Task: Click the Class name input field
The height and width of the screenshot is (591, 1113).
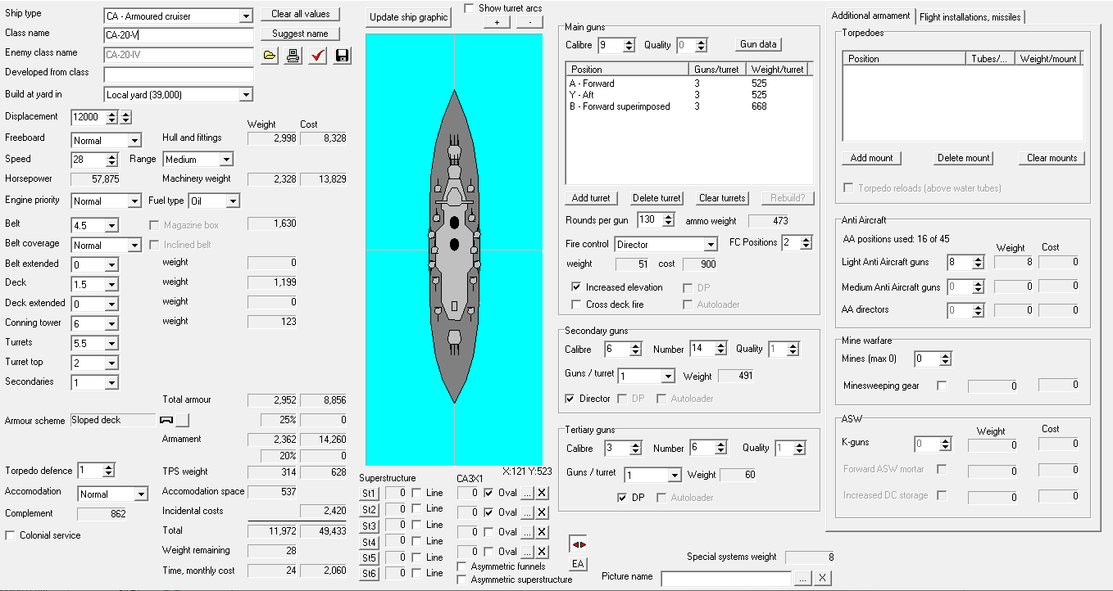Action: point(179,36)
